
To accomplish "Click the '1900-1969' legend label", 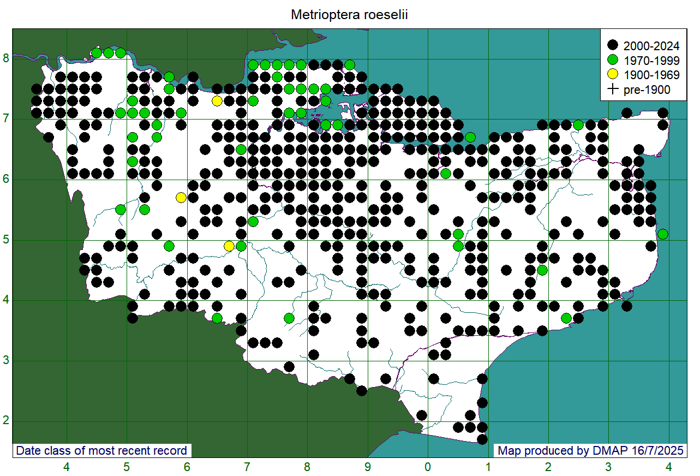I will click(x=652, y=75).
